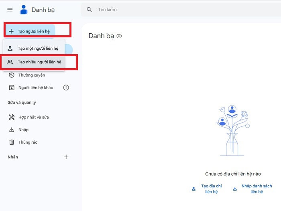
Task: Click the info icon beside Người liên hệ khác
Action: pos(66,87)
